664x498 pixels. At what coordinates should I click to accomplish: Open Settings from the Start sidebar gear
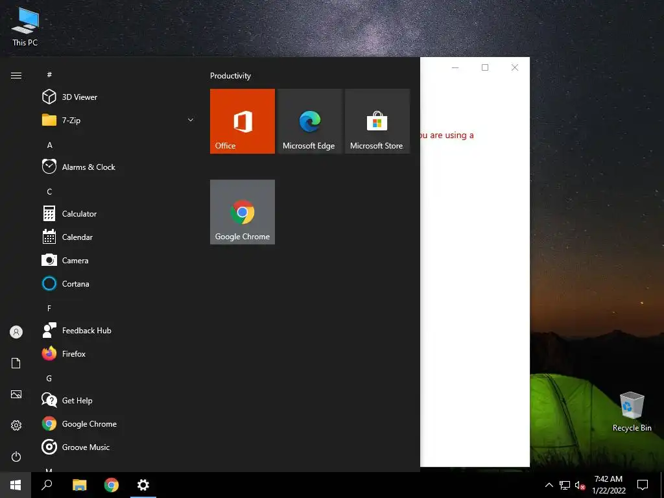[16, 425]
